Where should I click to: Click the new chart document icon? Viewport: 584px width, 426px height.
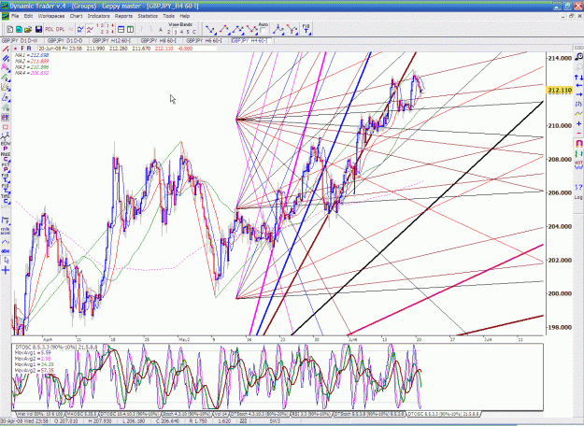[10, 29]
